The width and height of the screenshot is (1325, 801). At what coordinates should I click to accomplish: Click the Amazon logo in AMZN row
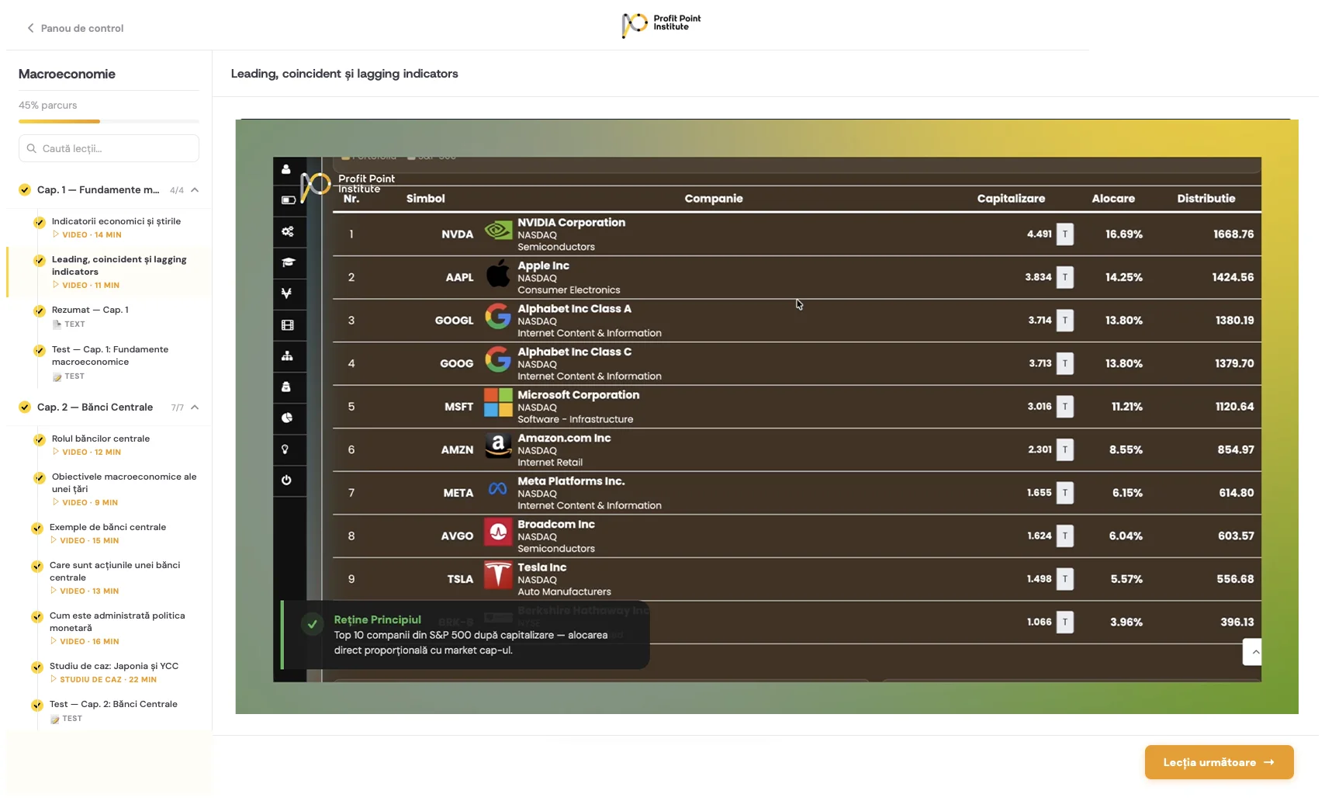[x=498, y=446]
